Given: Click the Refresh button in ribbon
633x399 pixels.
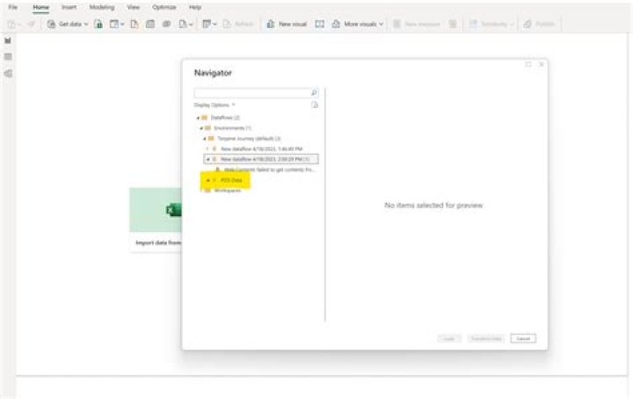Looking at the screenshot, I should [x=238, y=25].
